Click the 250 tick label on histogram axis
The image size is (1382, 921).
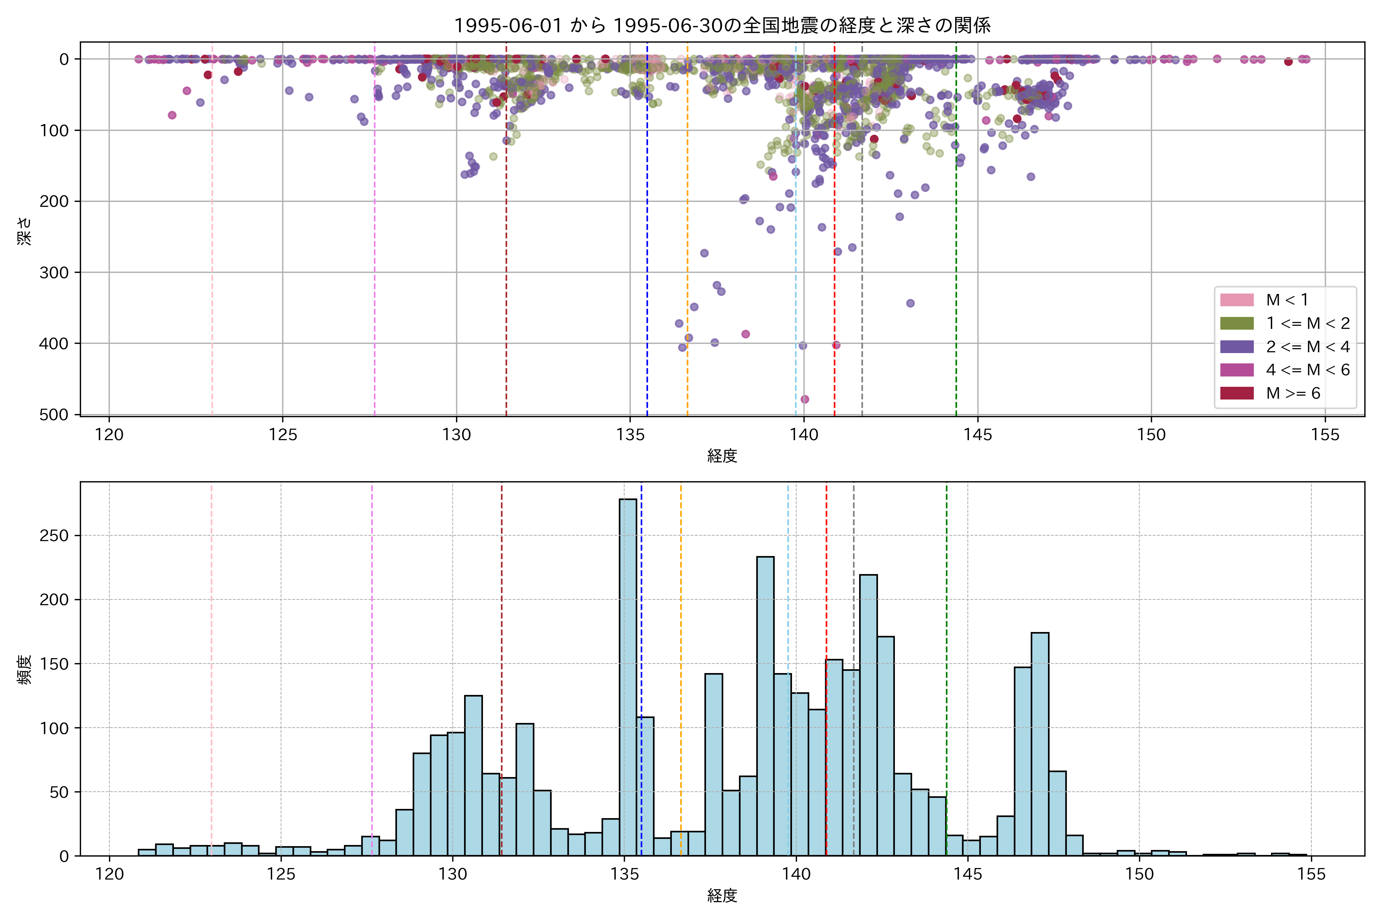pyautogui.click(x=54, y=536)
